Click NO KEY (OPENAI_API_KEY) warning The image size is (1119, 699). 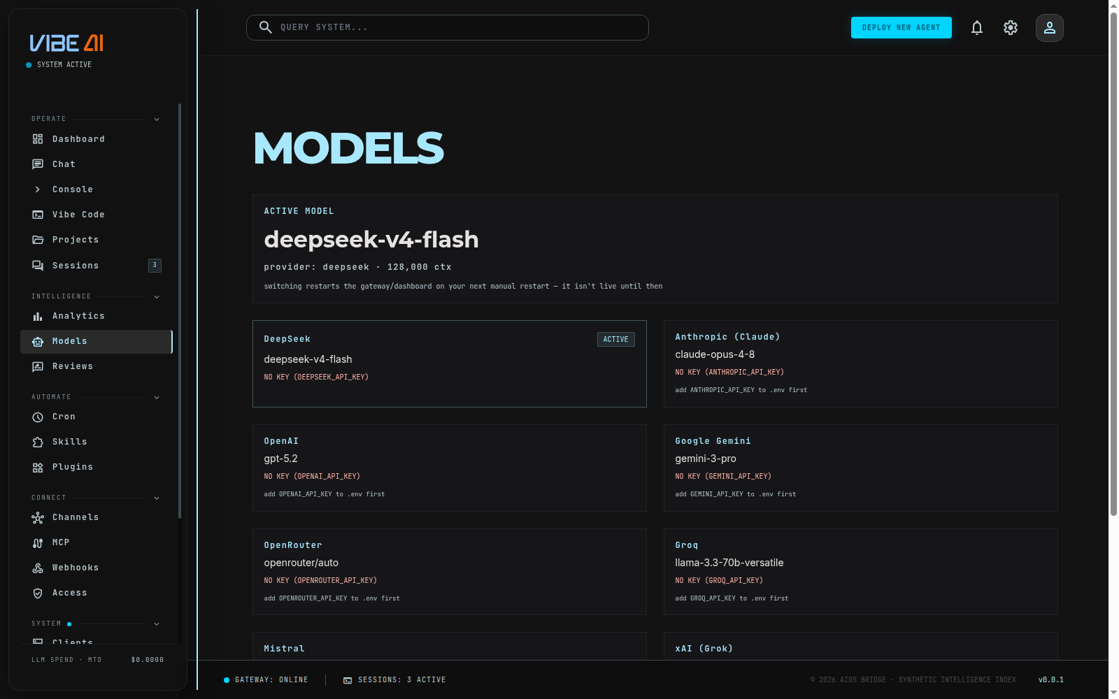coord(312,476)
